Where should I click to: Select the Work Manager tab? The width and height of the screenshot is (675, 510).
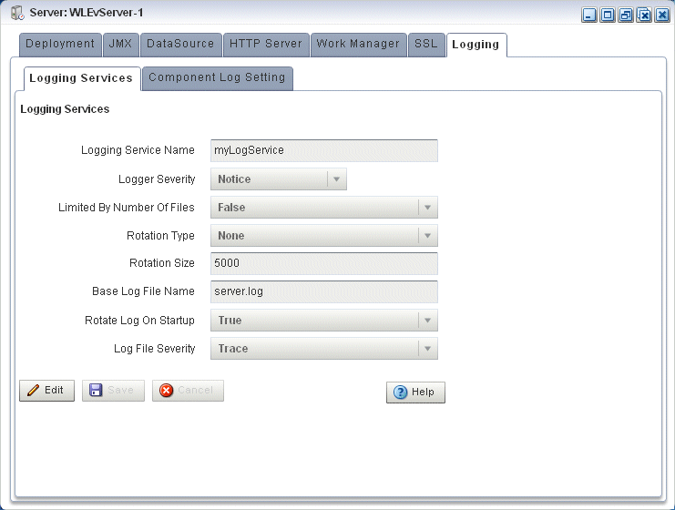coord(359,45)
